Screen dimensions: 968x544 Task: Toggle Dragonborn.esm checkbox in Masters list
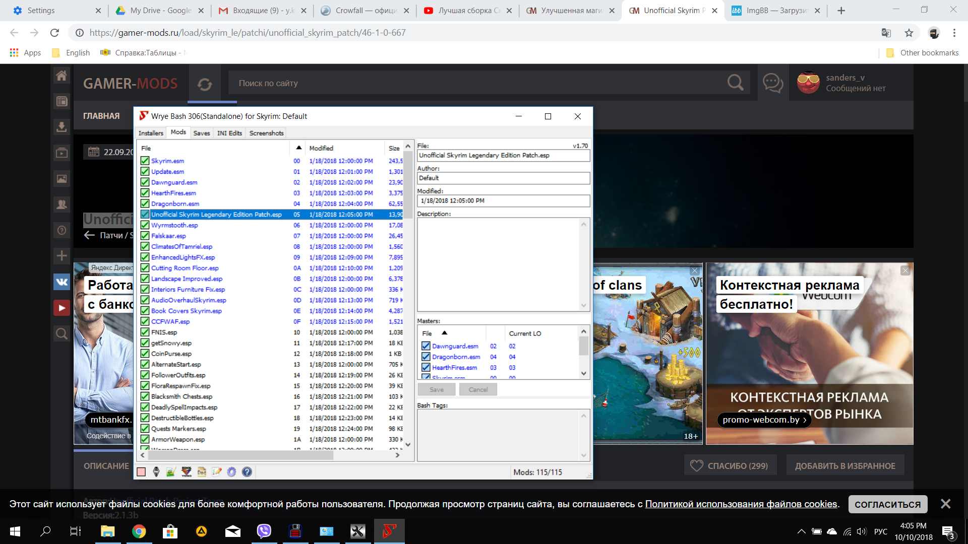coord(426,357)
